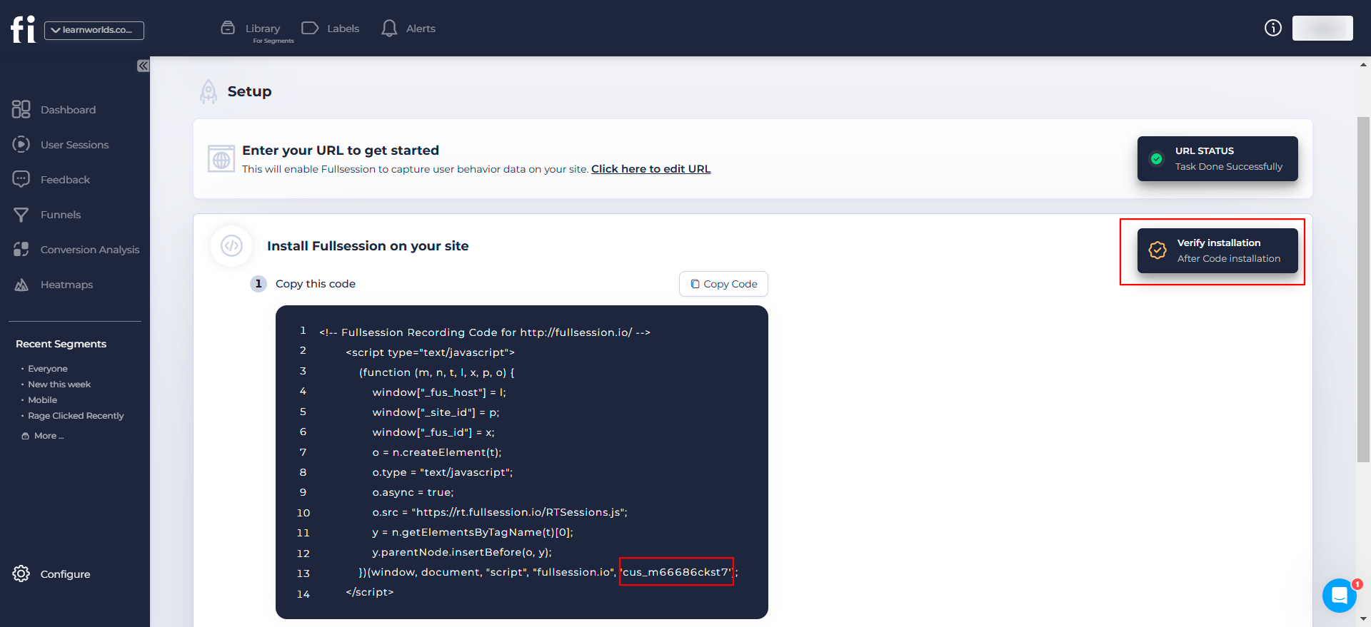Click the User Sessions play icon
1371x627 pixels.
click(x=21, y=144)
